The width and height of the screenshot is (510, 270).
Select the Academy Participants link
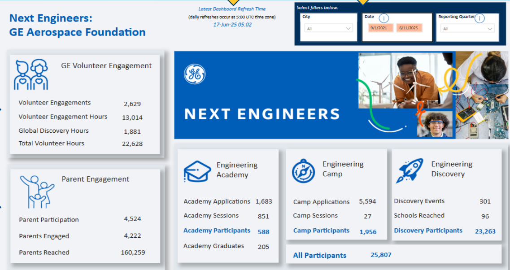click(217, 231)
